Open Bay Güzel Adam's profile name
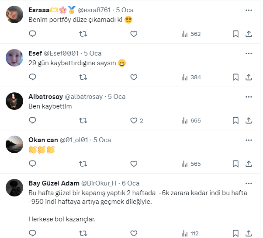The height and width of the screenshot is (238, 263). (x=54, y=183)
